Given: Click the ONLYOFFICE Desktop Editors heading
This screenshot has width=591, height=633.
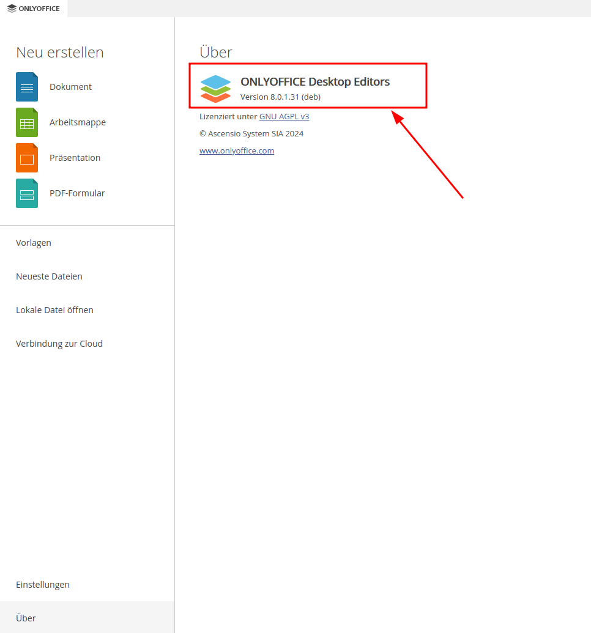Looking at the screenshot, I should (x=315, y=81).
